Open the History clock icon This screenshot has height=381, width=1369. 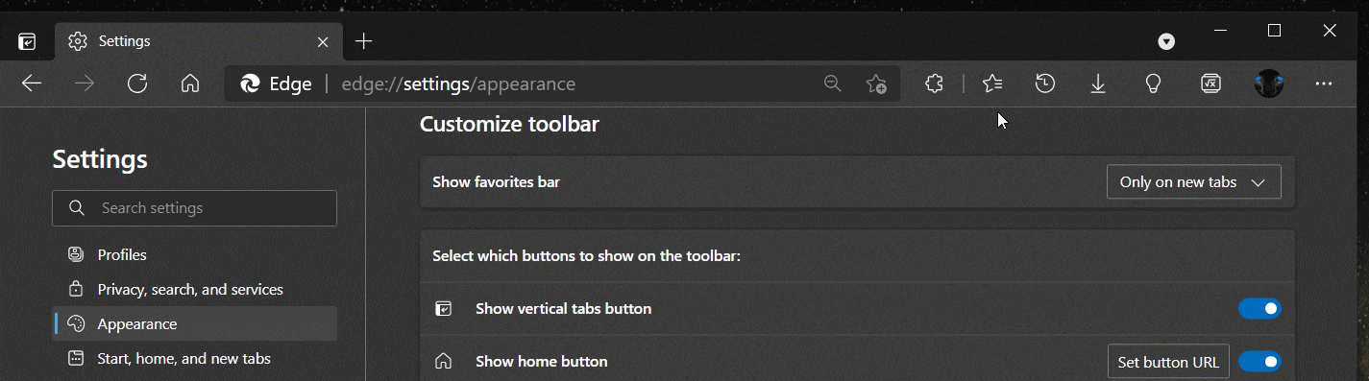(x=1045, y=83)
